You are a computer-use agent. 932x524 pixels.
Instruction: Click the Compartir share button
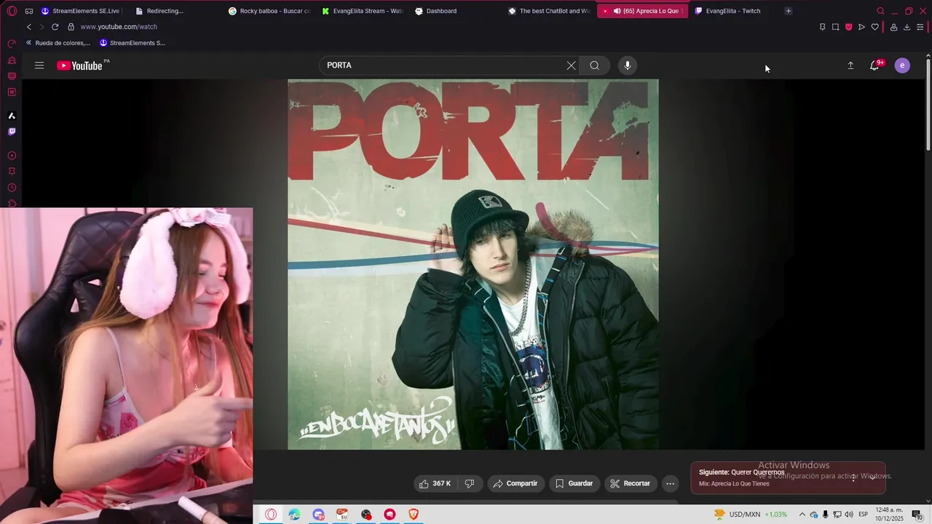coord(515,483)
